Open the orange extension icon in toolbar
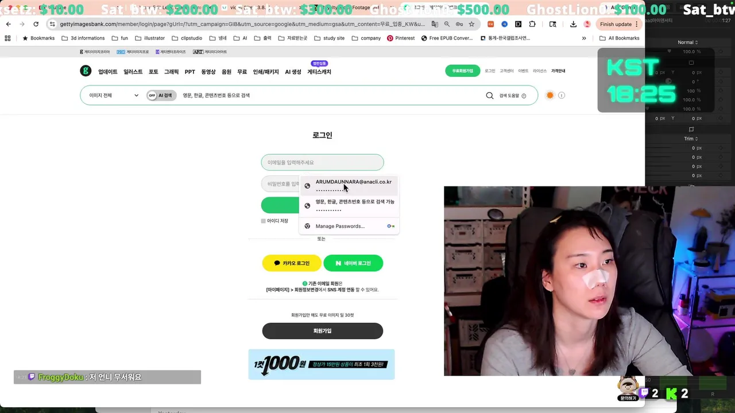 tap(491, 24)
